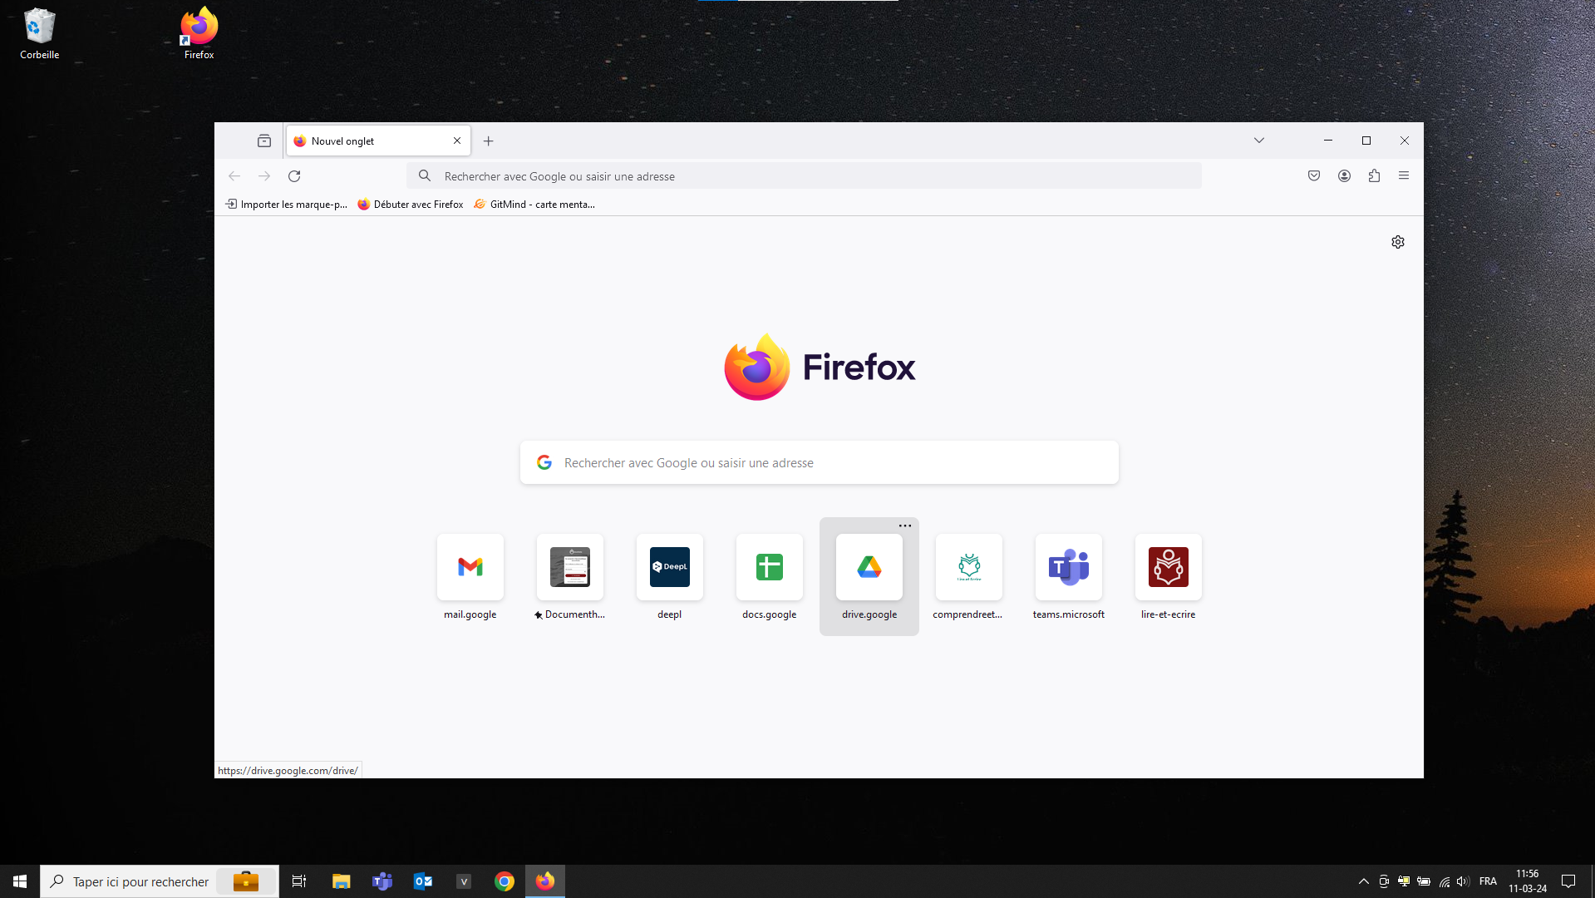Click Importer les marque-pages bookmark
The width and height of the screenshot is (1595, 898).
click(x=287, y=205)
